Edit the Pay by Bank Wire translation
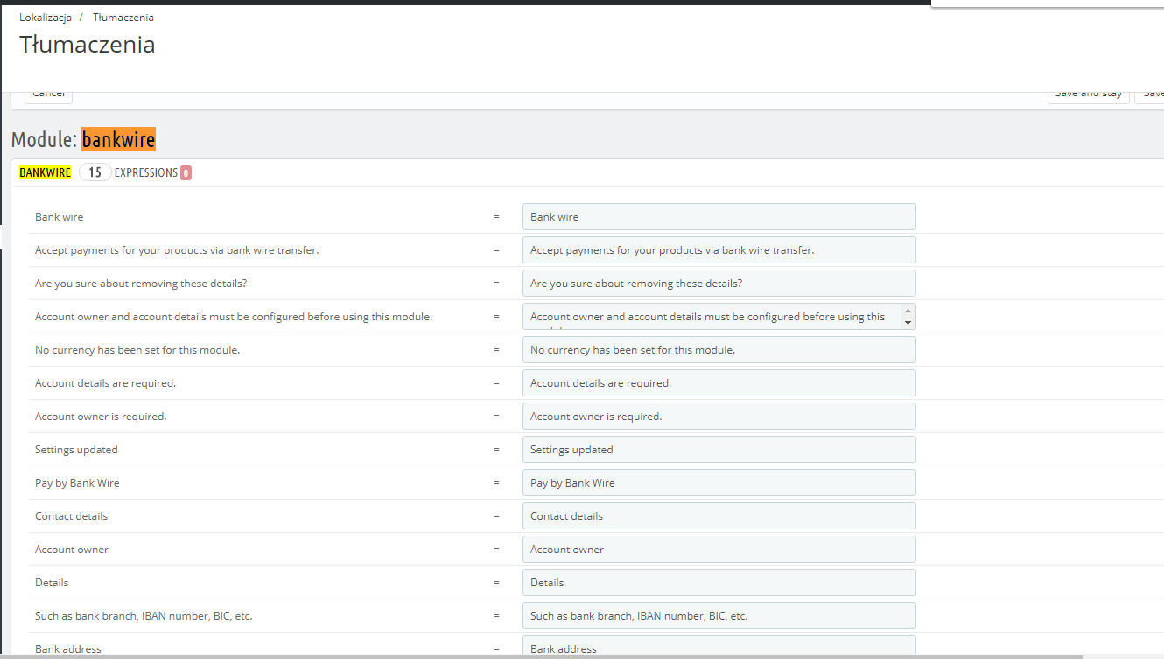The image size is (1164, 659). tap(719, 483)
